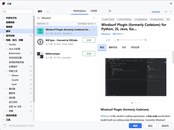Click the project-level icon beside 覆盖率
This screenshot has height=130, width=174.
click(x=31, y=93)
